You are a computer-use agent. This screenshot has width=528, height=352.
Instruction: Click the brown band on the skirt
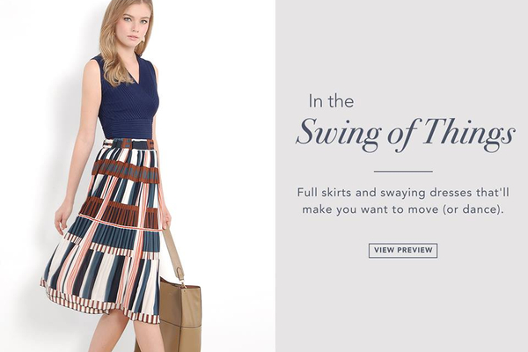click(125, 171)
